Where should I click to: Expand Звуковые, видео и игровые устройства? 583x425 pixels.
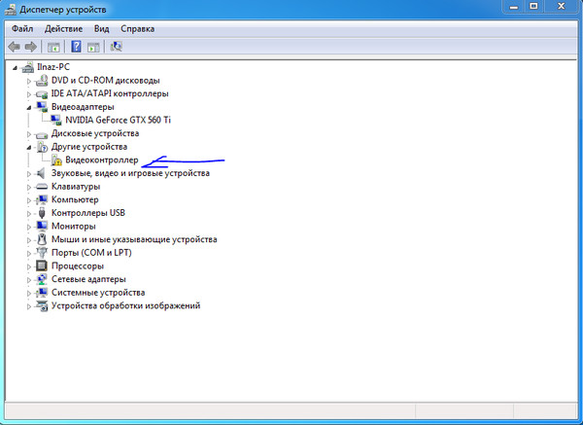29,174
